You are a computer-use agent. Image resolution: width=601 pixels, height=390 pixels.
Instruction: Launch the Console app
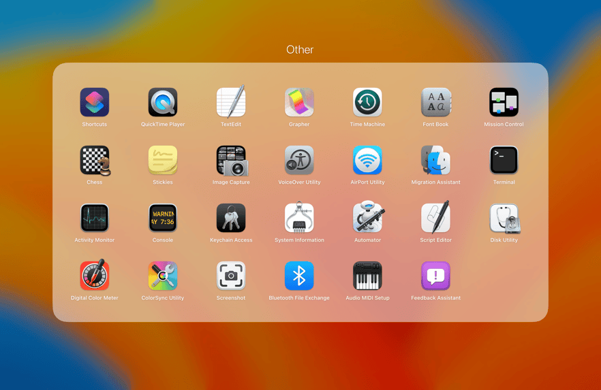tap(162, 218)
